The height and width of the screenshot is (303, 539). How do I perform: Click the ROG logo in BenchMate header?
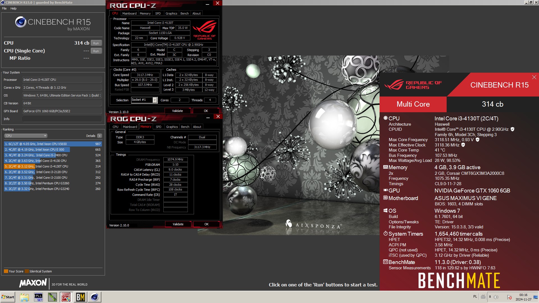[x=413, y=85]
